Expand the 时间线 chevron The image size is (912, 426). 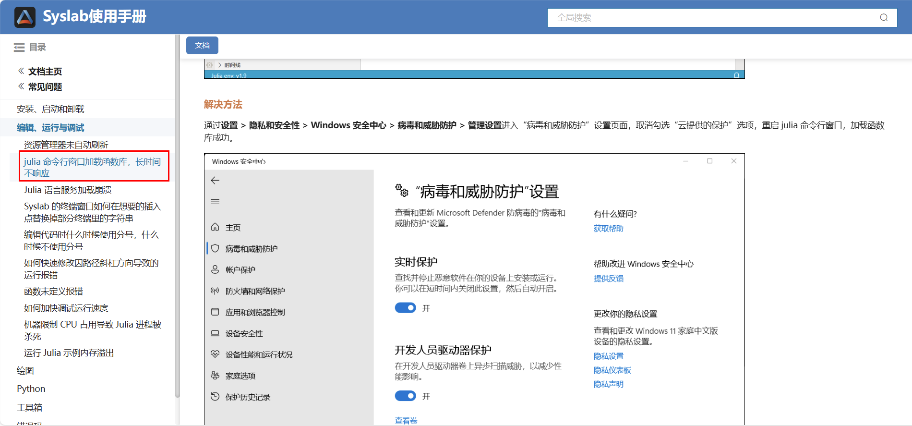coord(219,65)
